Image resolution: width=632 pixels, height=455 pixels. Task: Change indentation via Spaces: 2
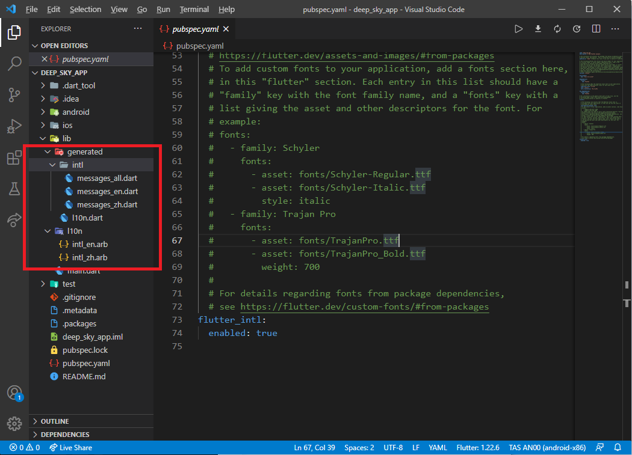[359, 448]
